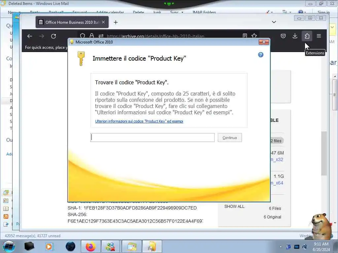Open Firefox Downloads panel
This screenshot has width=338, height=253.
tap(295, 36)
